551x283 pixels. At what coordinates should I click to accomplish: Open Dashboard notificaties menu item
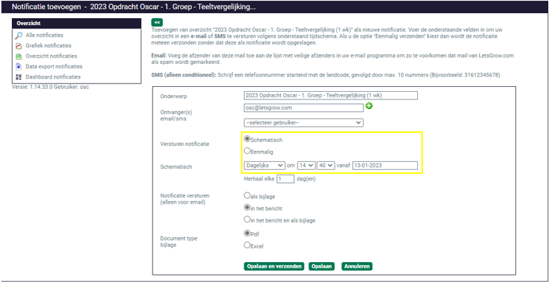[x=53, y=76]
